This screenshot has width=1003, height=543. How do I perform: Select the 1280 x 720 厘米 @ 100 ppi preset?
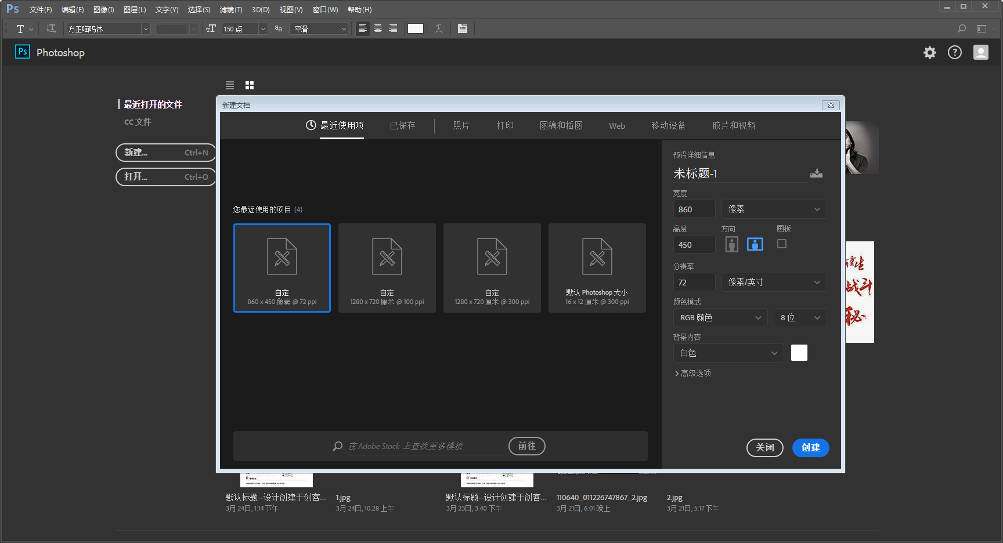coord(387,268)
